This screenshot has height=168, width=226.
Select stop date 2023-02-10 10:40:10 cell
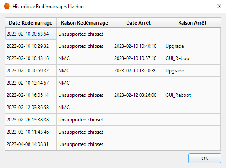pyautogui.click(x=138, y=46)
